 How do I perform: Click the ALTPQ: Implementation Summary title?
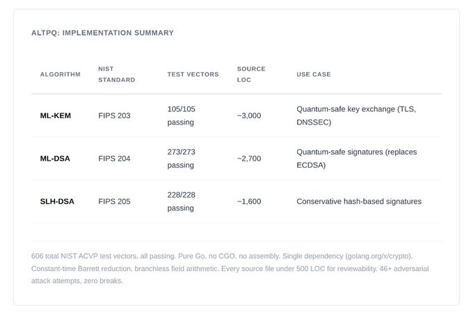pos(103,33)
